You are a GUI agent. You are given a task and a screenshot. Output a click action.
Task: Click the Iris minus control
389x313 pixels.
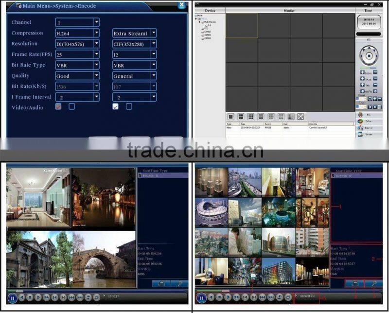point(375,84)
